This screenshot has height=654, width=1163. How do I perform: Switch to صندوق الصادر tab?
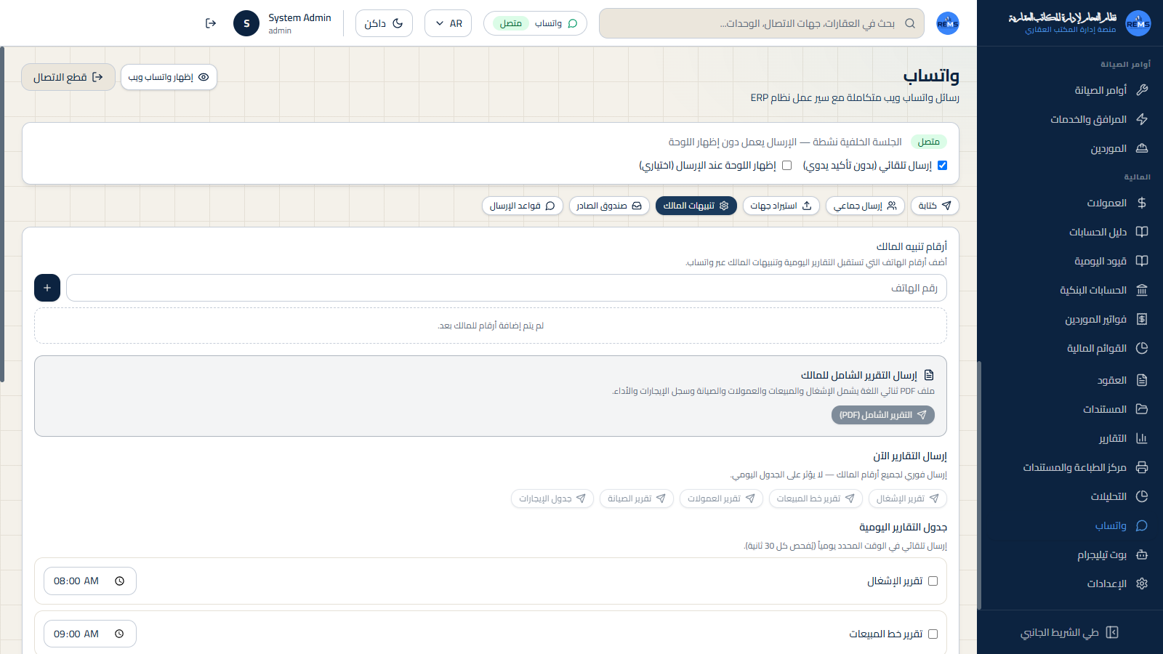point(609,206)
